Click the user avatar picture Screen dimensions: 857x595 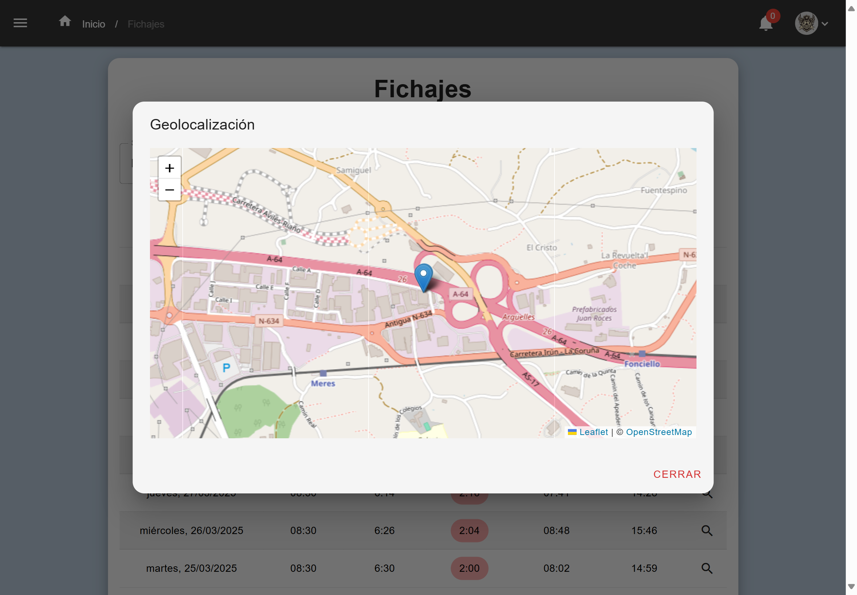click(x=806, y=24)
